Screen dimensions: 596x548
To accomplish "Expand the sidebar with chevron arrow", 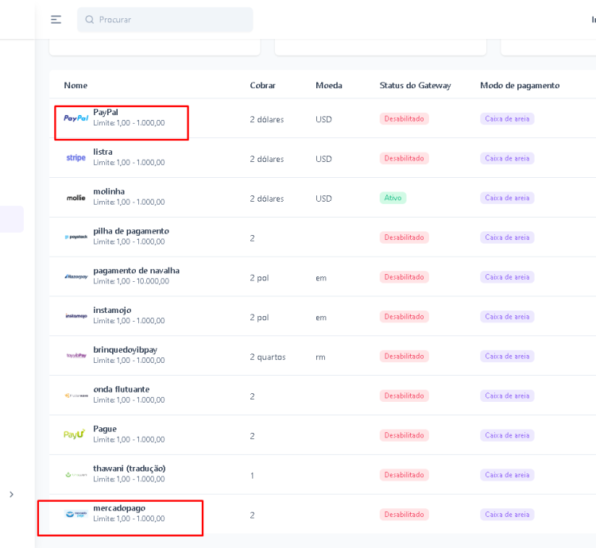I will click(x=11, y=495).
